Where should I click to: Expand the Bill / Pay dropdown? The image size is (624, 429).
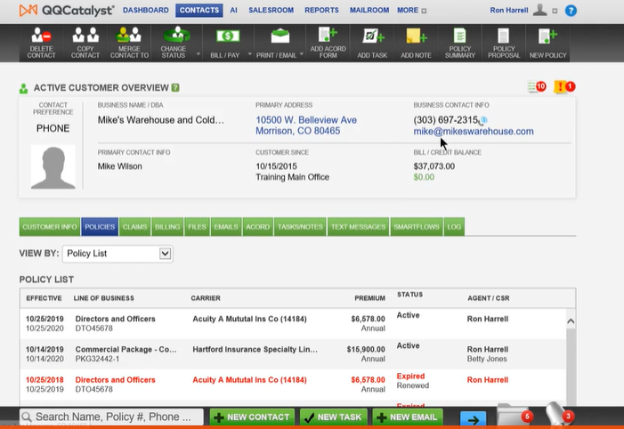[x=247, y=53]
